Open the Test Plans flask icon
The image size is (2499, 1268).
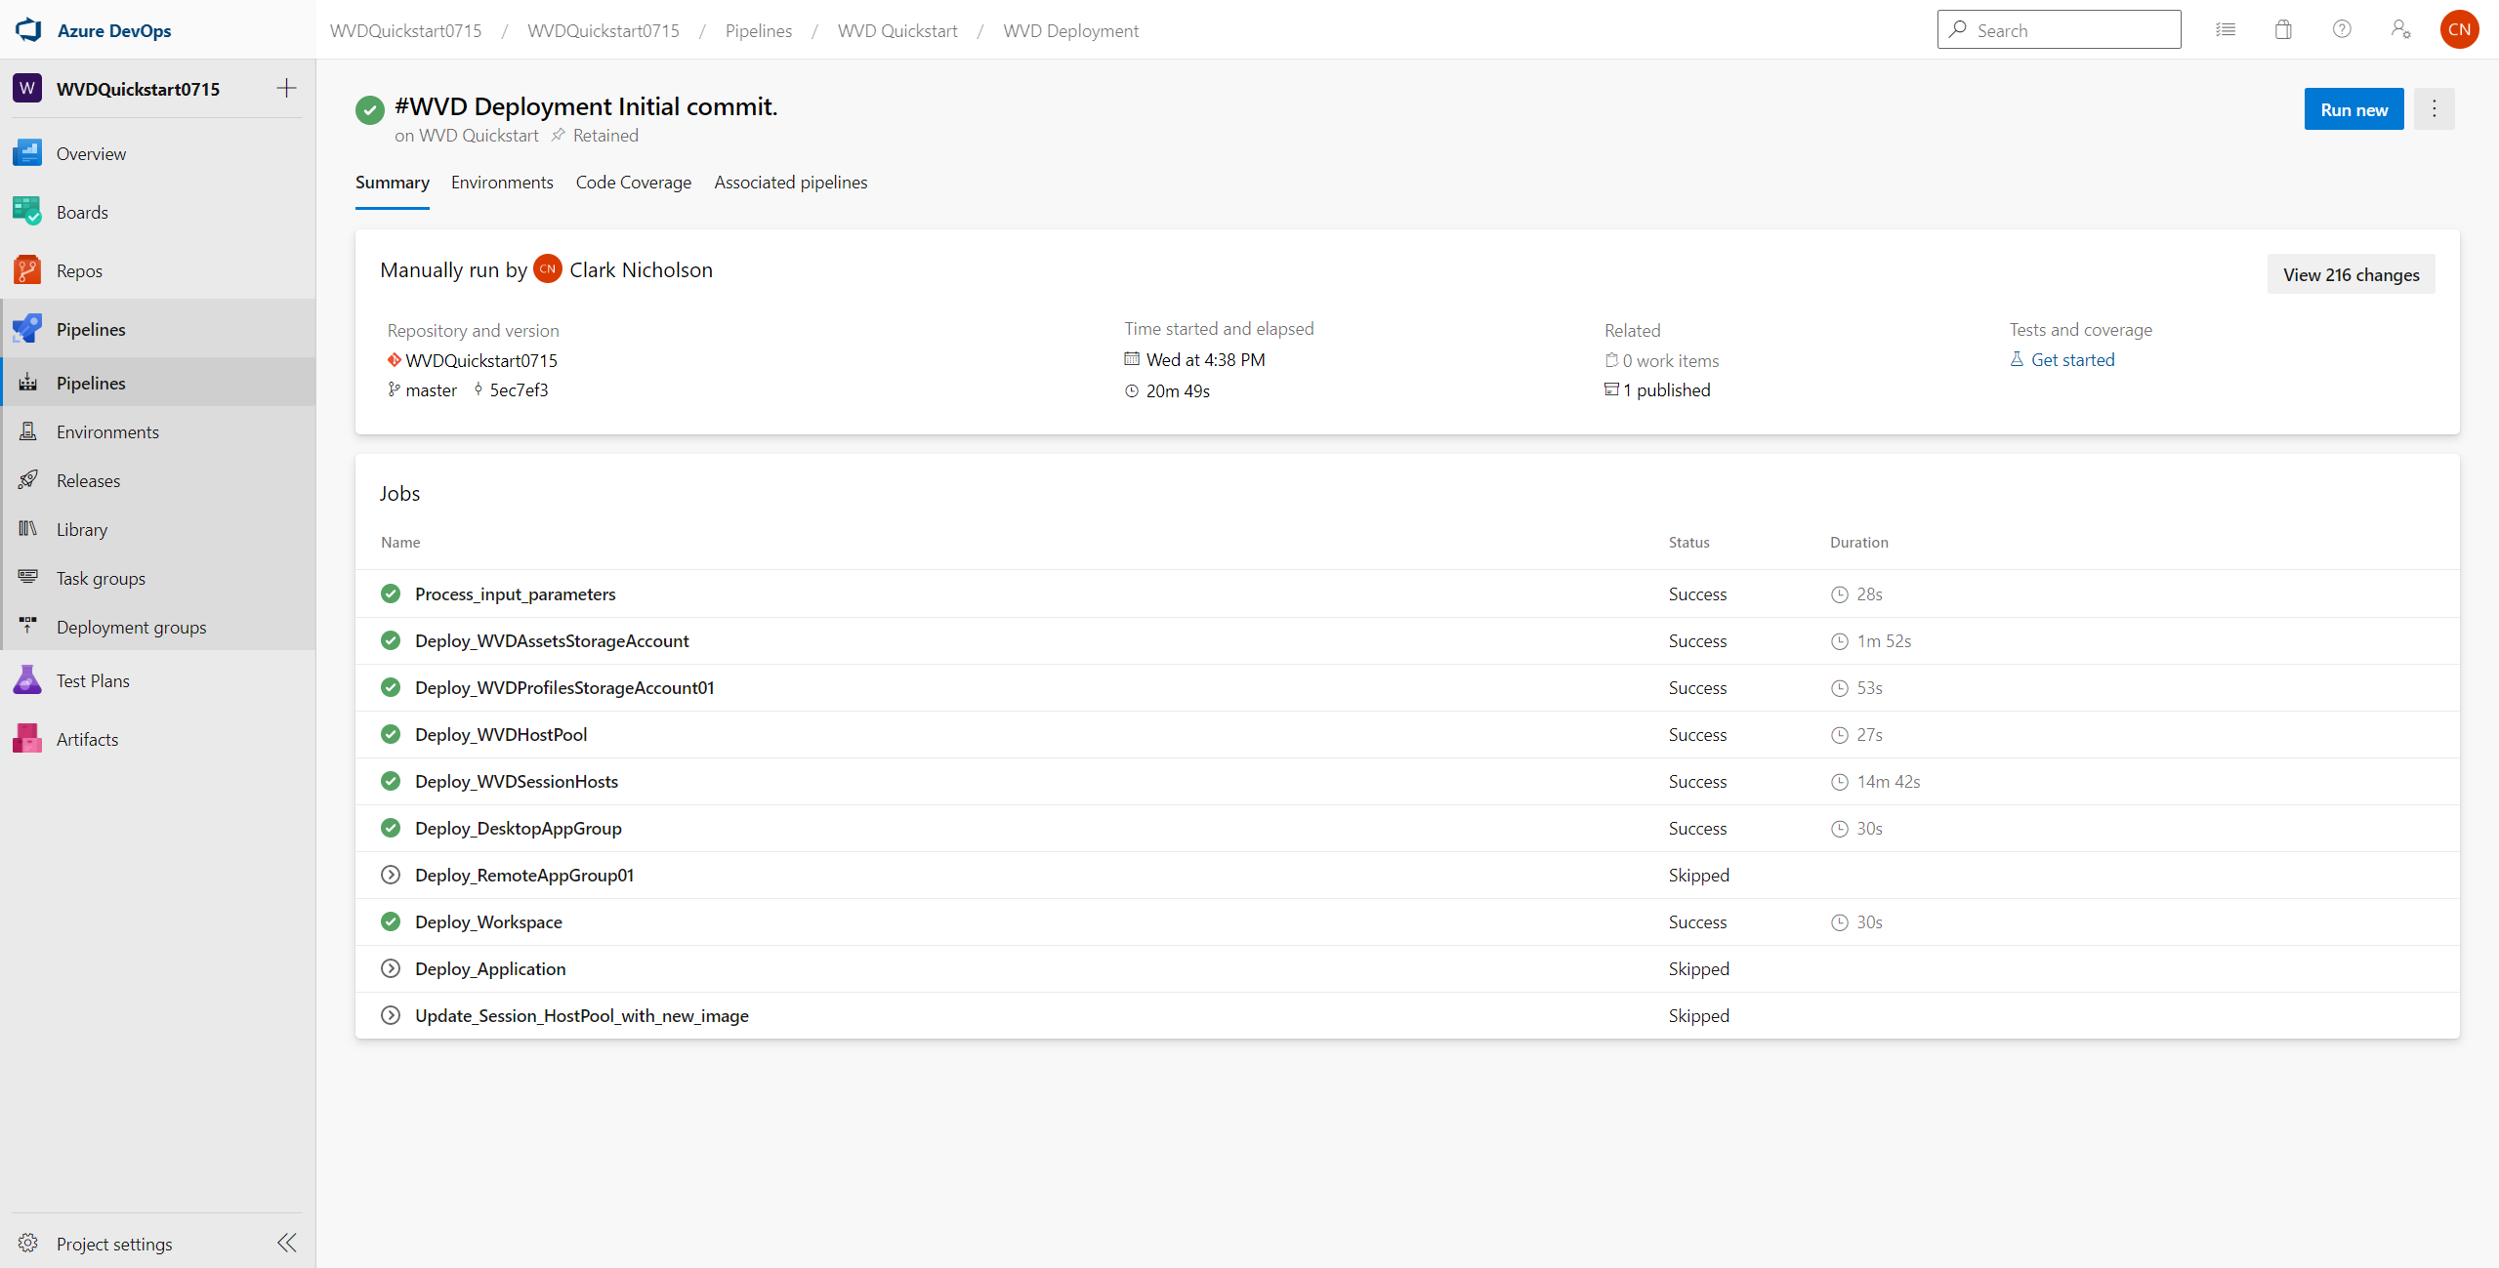(27, 680)
